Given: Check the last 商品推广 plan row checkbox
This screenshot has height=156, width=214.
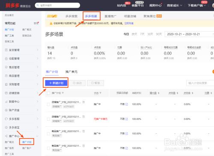Looking at the screenshot, I should click(48, 148).
